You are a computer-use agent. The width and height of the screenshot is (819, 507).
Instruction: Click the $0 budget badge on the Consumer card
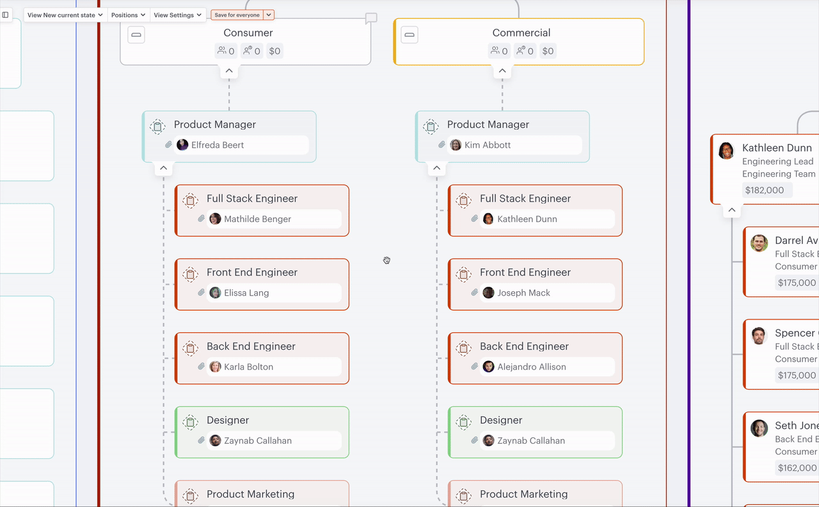(274, 51)
